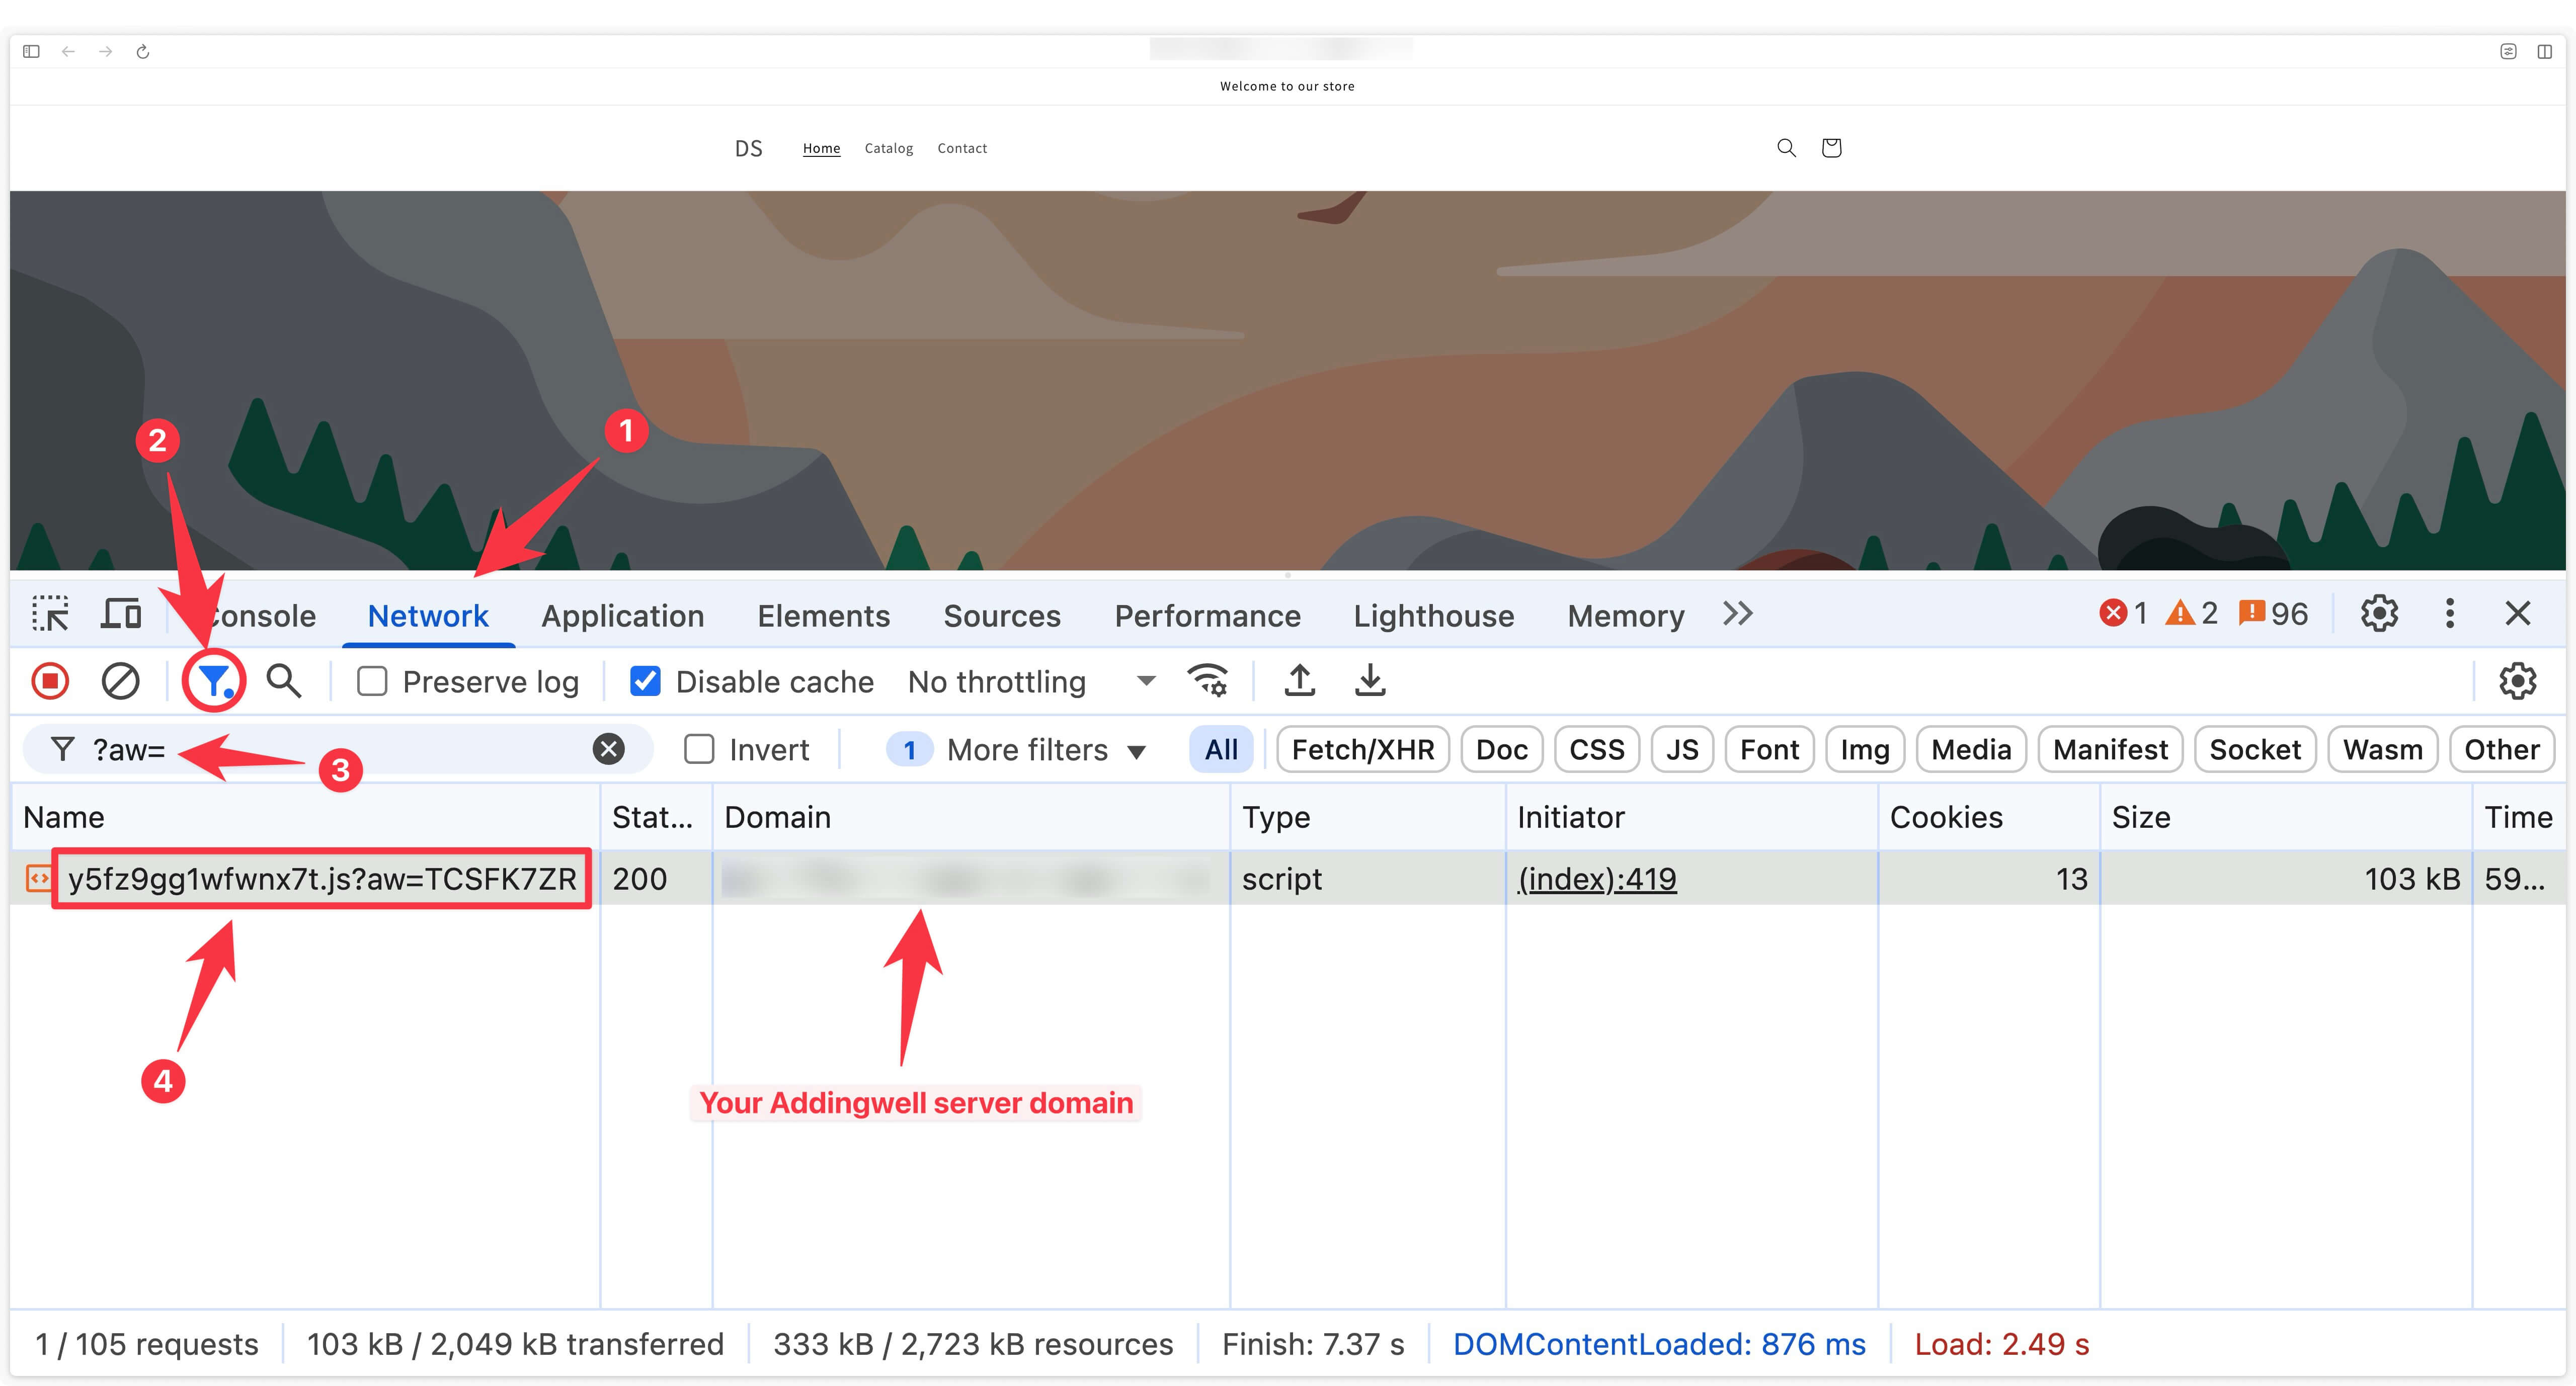Open the store search icon
This screenshot has height=1386, width=2576.
coord(1786,148)
